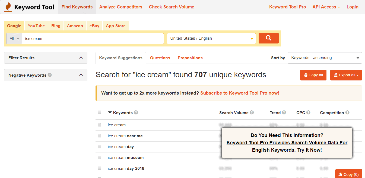Click the Trend question mark icon
Screen dimensions: 365x178
pos(284,112)
